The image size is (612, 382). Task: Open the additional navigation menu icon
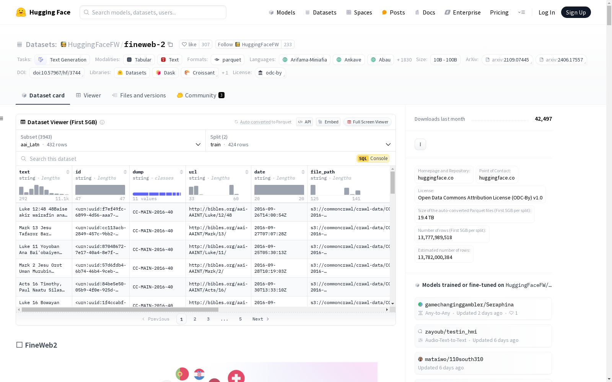(x=521, y=12)
